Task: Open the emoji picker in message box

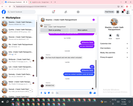Action: point(90,93)
